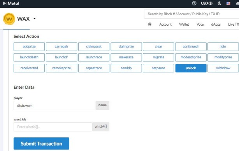Select the claimprize action

click(x=126, y=46)
